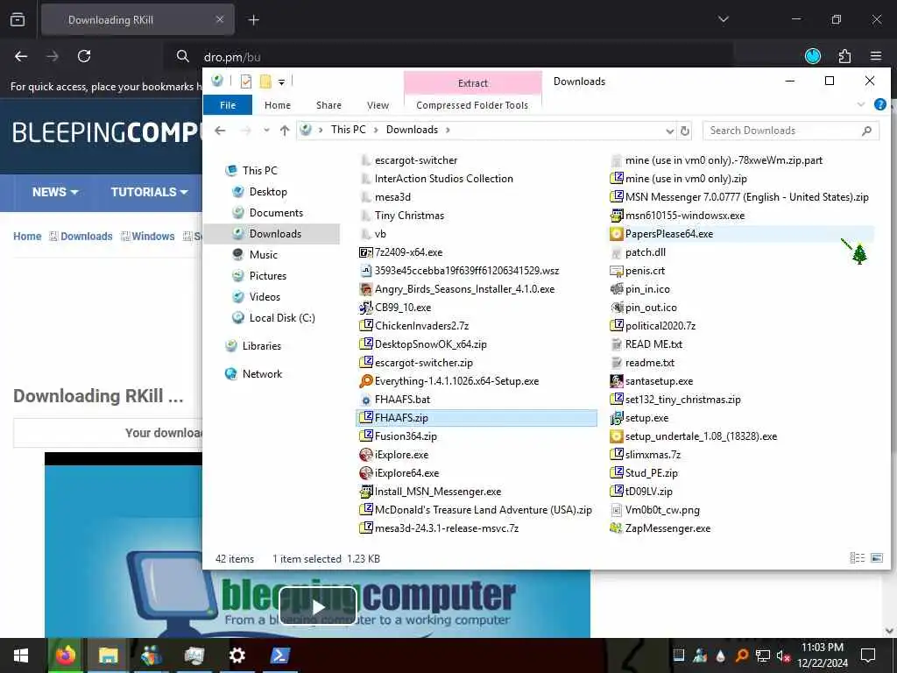Select the msn610155-windowsx.exe icon
897x673 pixels.
(616, 216)
